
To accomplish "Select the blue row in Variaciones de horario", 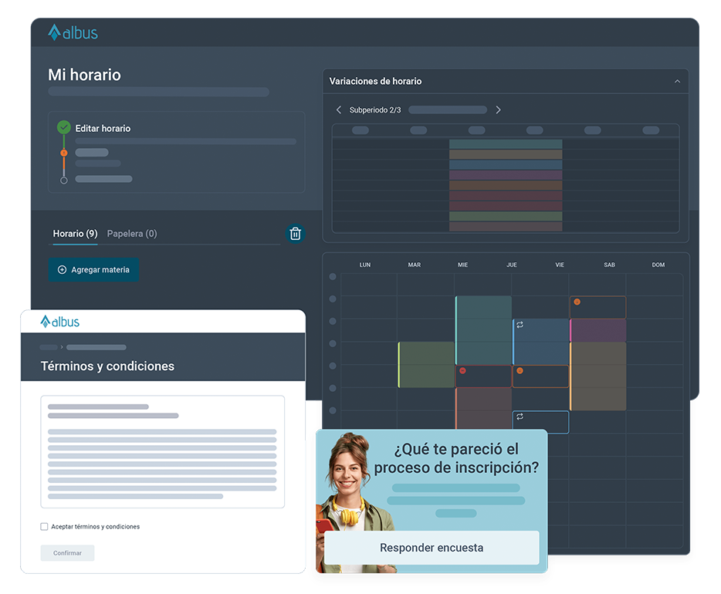I will point(506,164).
